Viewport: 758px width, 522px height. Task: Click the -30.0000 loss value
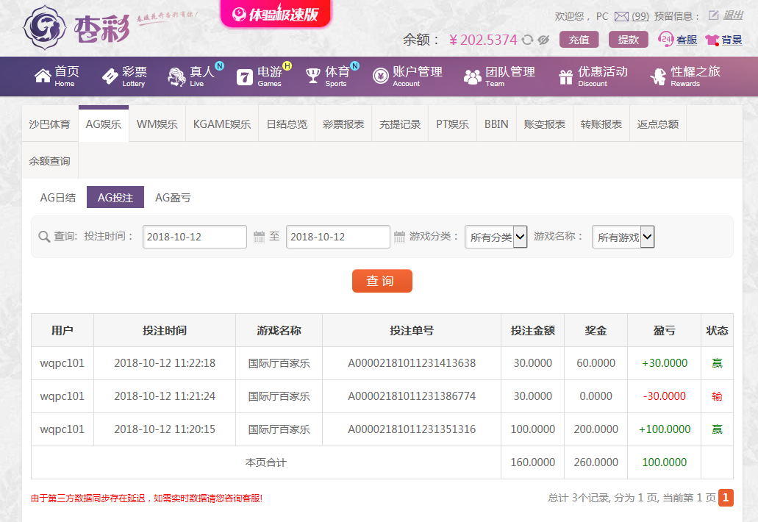point(664,396)
